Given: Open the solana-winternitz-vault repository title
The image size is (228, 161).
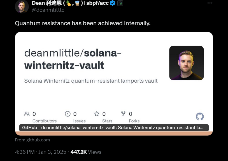Looking at the screenshot, I should click(73, 59).
